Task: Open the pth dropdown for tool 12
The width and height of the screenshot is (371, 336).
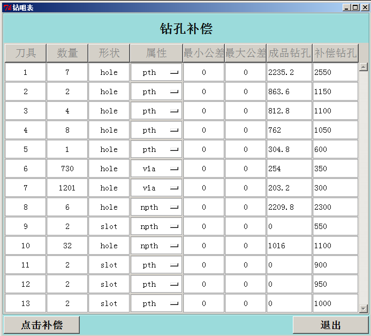Action: [x=156, y=284]
